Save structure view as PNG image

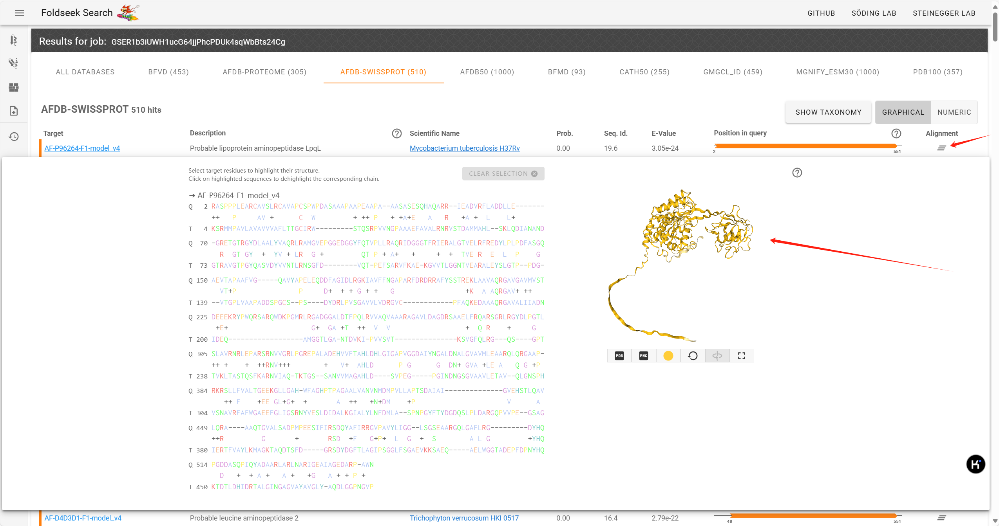(x=643, y=356)
